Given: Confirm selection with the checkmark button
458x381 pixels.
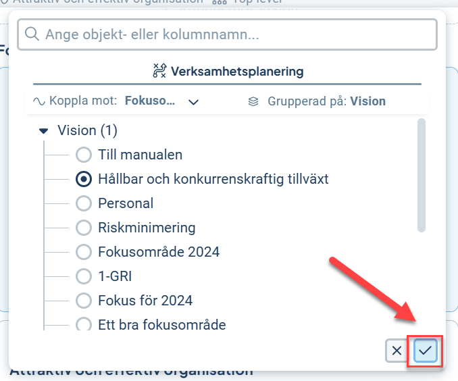Looking at the screenshot, I should [426, 351].
